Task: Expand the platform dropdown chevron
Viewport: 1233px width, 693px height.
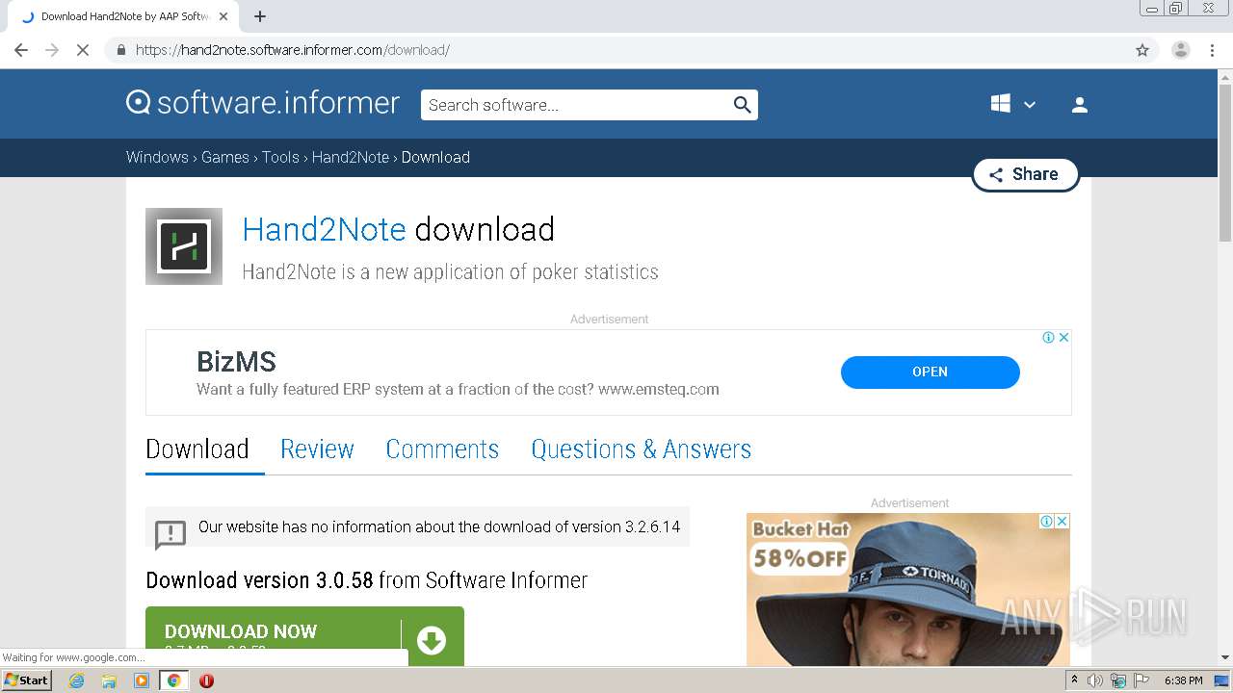Action: (x=1030, y=105)
